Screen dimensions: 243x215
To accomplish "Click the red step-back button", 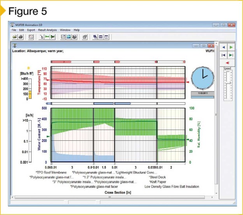I will click(227, 63).
